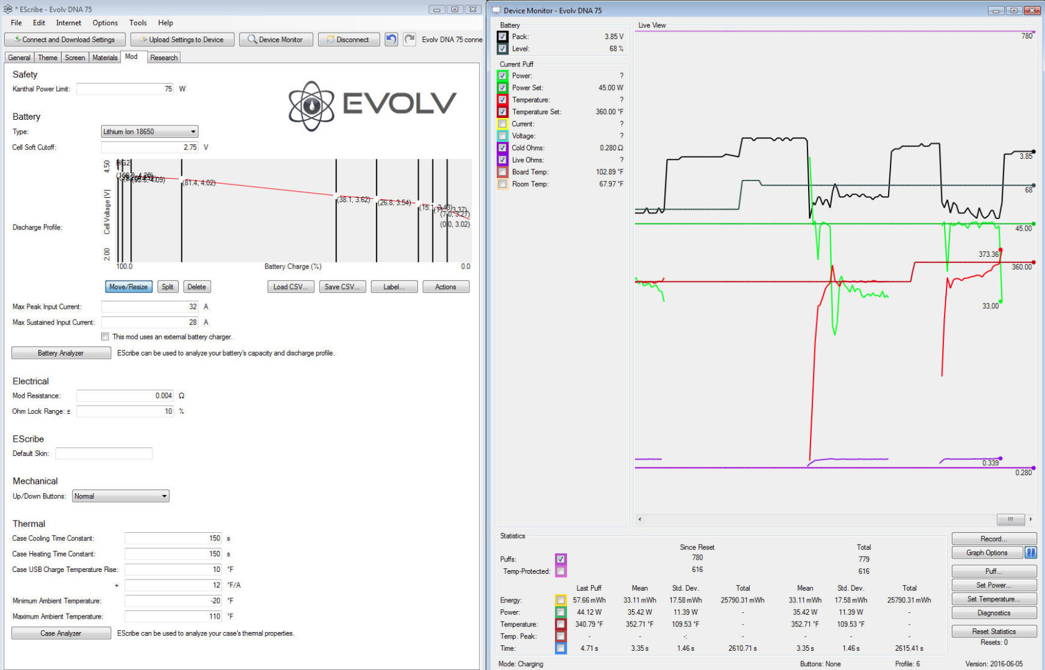Open the Tools menu

(138, 23)
